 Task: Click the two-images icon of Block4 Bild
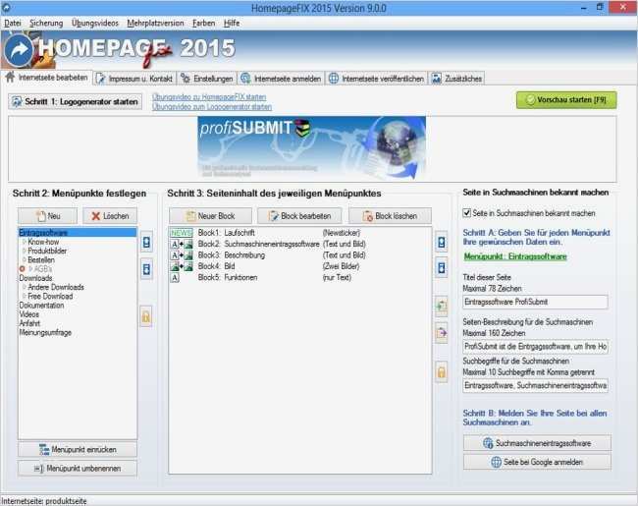click(x=181, y=266)
